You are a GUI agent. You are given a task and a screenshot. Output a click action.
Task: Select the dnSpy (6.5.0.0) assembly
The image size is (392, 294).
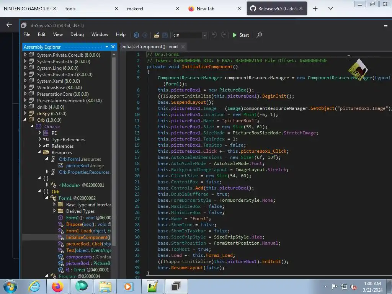(x=52, y=113)
